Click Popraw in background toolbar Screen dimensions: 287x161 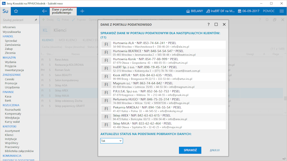79,20
